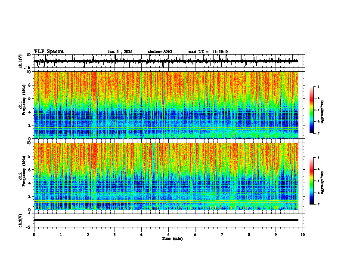
Task: Click time axis tick label "7"
Action: point(222,235)
